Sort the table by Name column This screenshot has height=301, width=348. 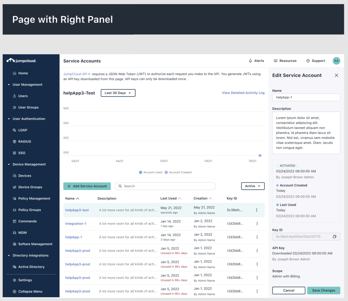[72, 199]
